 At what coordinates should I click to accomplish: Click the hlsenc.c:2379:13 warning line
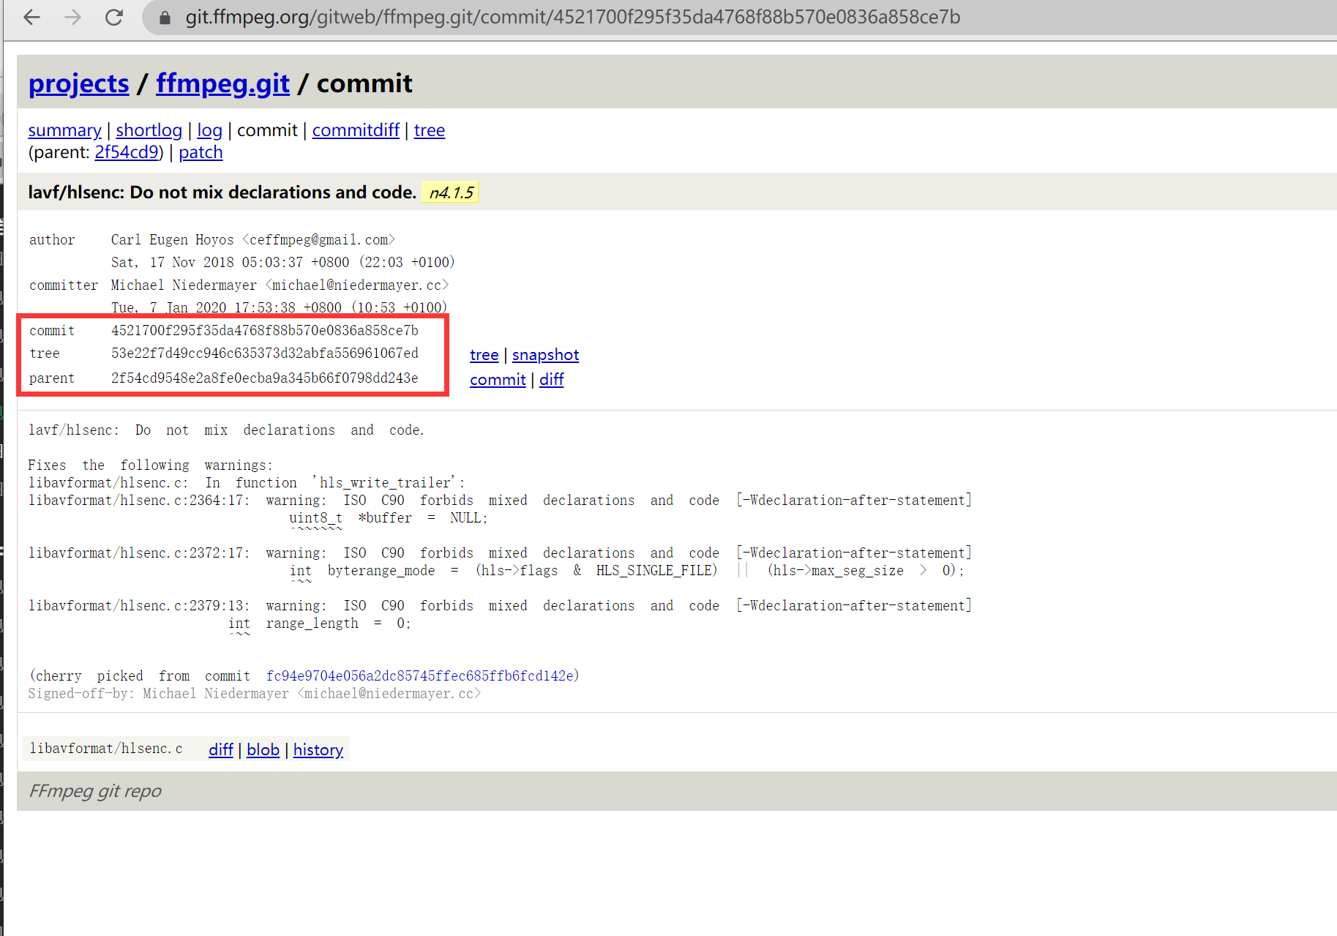click(x=501, y=606)
